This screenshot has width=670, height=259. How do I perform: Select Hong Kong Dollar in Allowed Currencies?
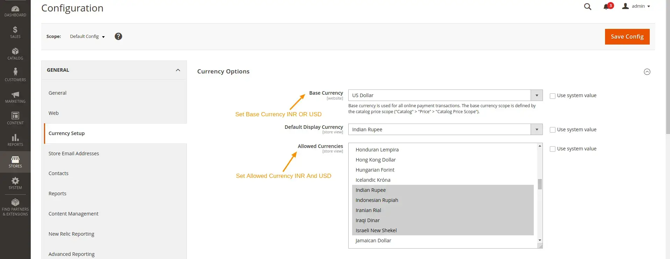click(x=443, y=160)
